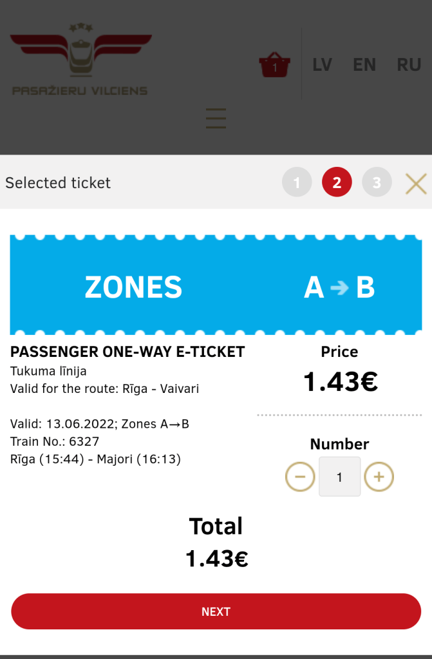Jump to step 3 indicator
This screenshot has width=432, height=659.
coord(377,183)
